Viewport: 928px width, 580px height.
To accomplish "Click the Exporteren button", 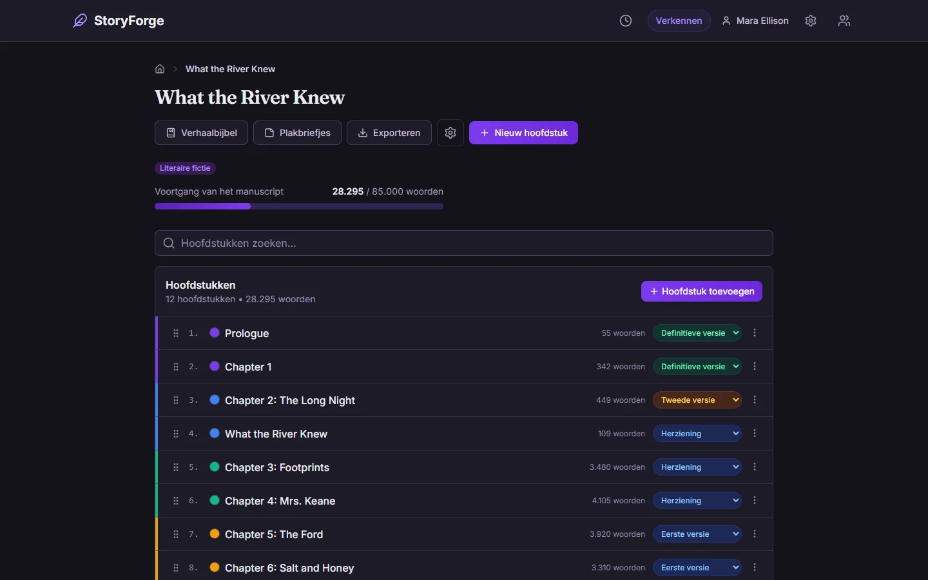I will click(389, 133).
